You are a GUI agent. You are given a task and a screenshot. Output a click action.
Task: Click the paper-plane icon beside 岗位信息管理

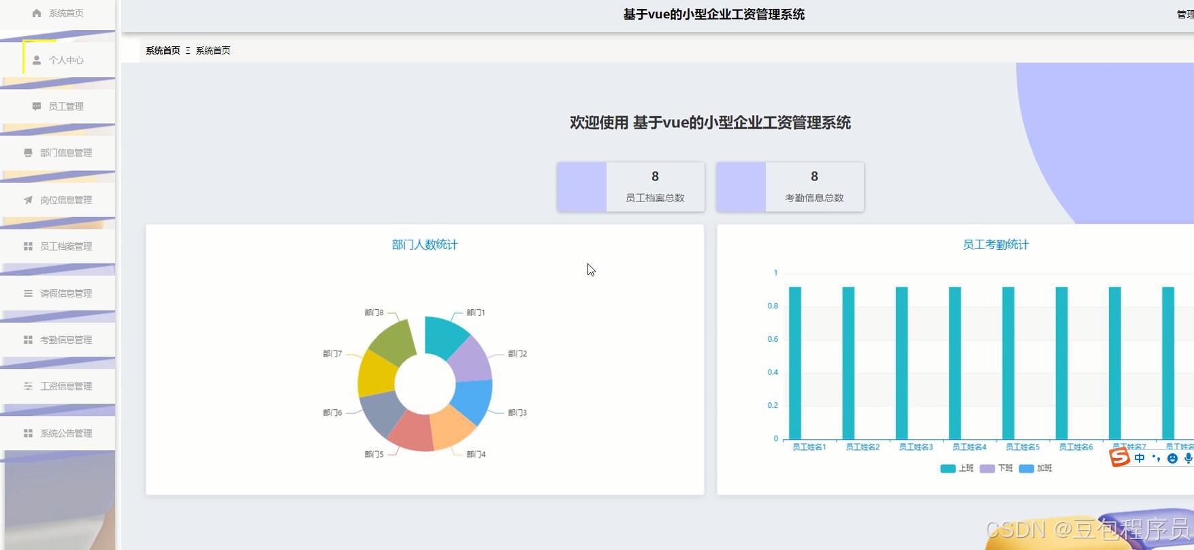point(28,199)
